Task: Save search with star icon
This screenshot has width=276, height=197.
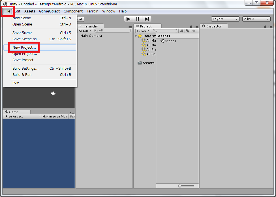Action: [x=194, y=31]
